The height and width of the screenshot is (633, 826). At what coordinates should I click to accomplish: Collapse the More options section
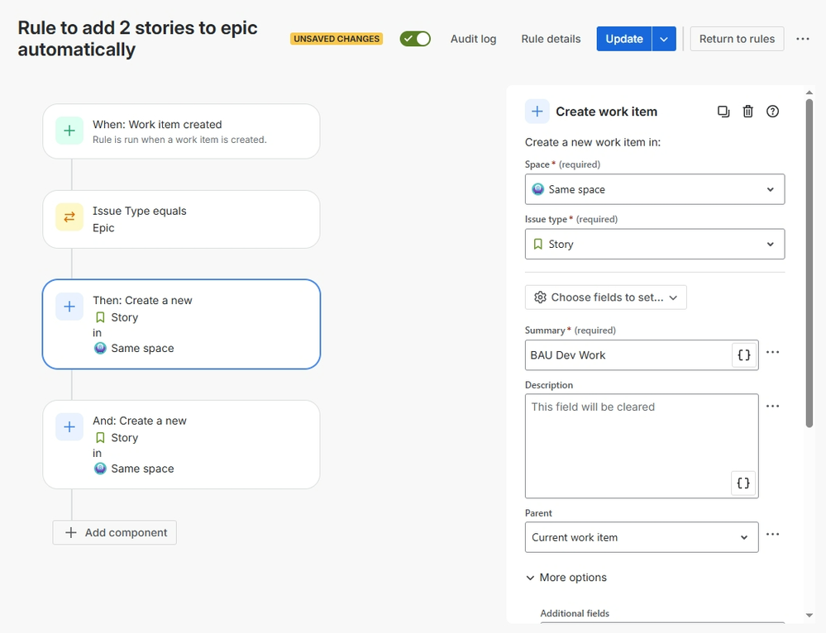pos(566,578)
